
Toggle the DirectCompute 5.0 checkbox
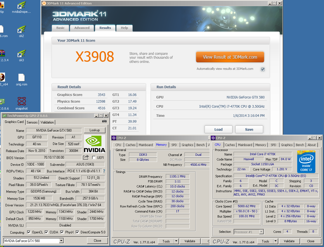coord(78,232)
